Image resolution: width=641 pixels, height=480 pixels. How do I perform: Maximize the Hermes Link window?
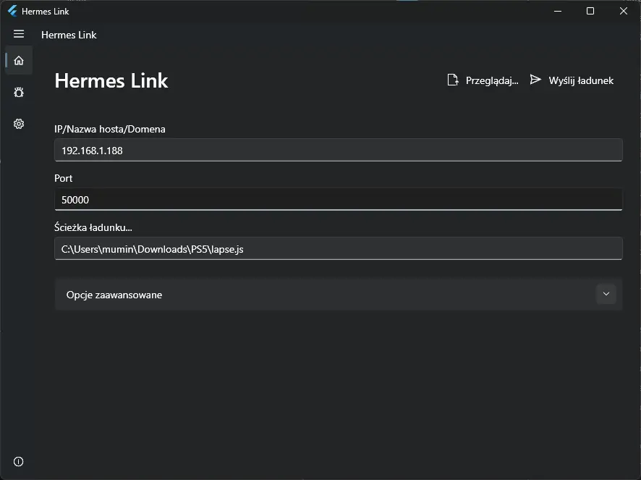(590, 11)
